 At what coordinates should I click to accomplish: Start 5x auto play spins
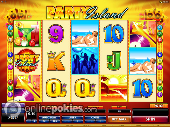(x=44, y=121)
